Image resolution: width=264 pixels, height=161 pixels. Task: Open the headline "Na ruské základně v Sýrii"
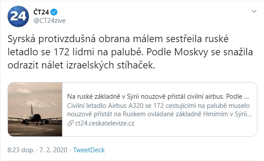pyautogui.click(x=158, y=97)
